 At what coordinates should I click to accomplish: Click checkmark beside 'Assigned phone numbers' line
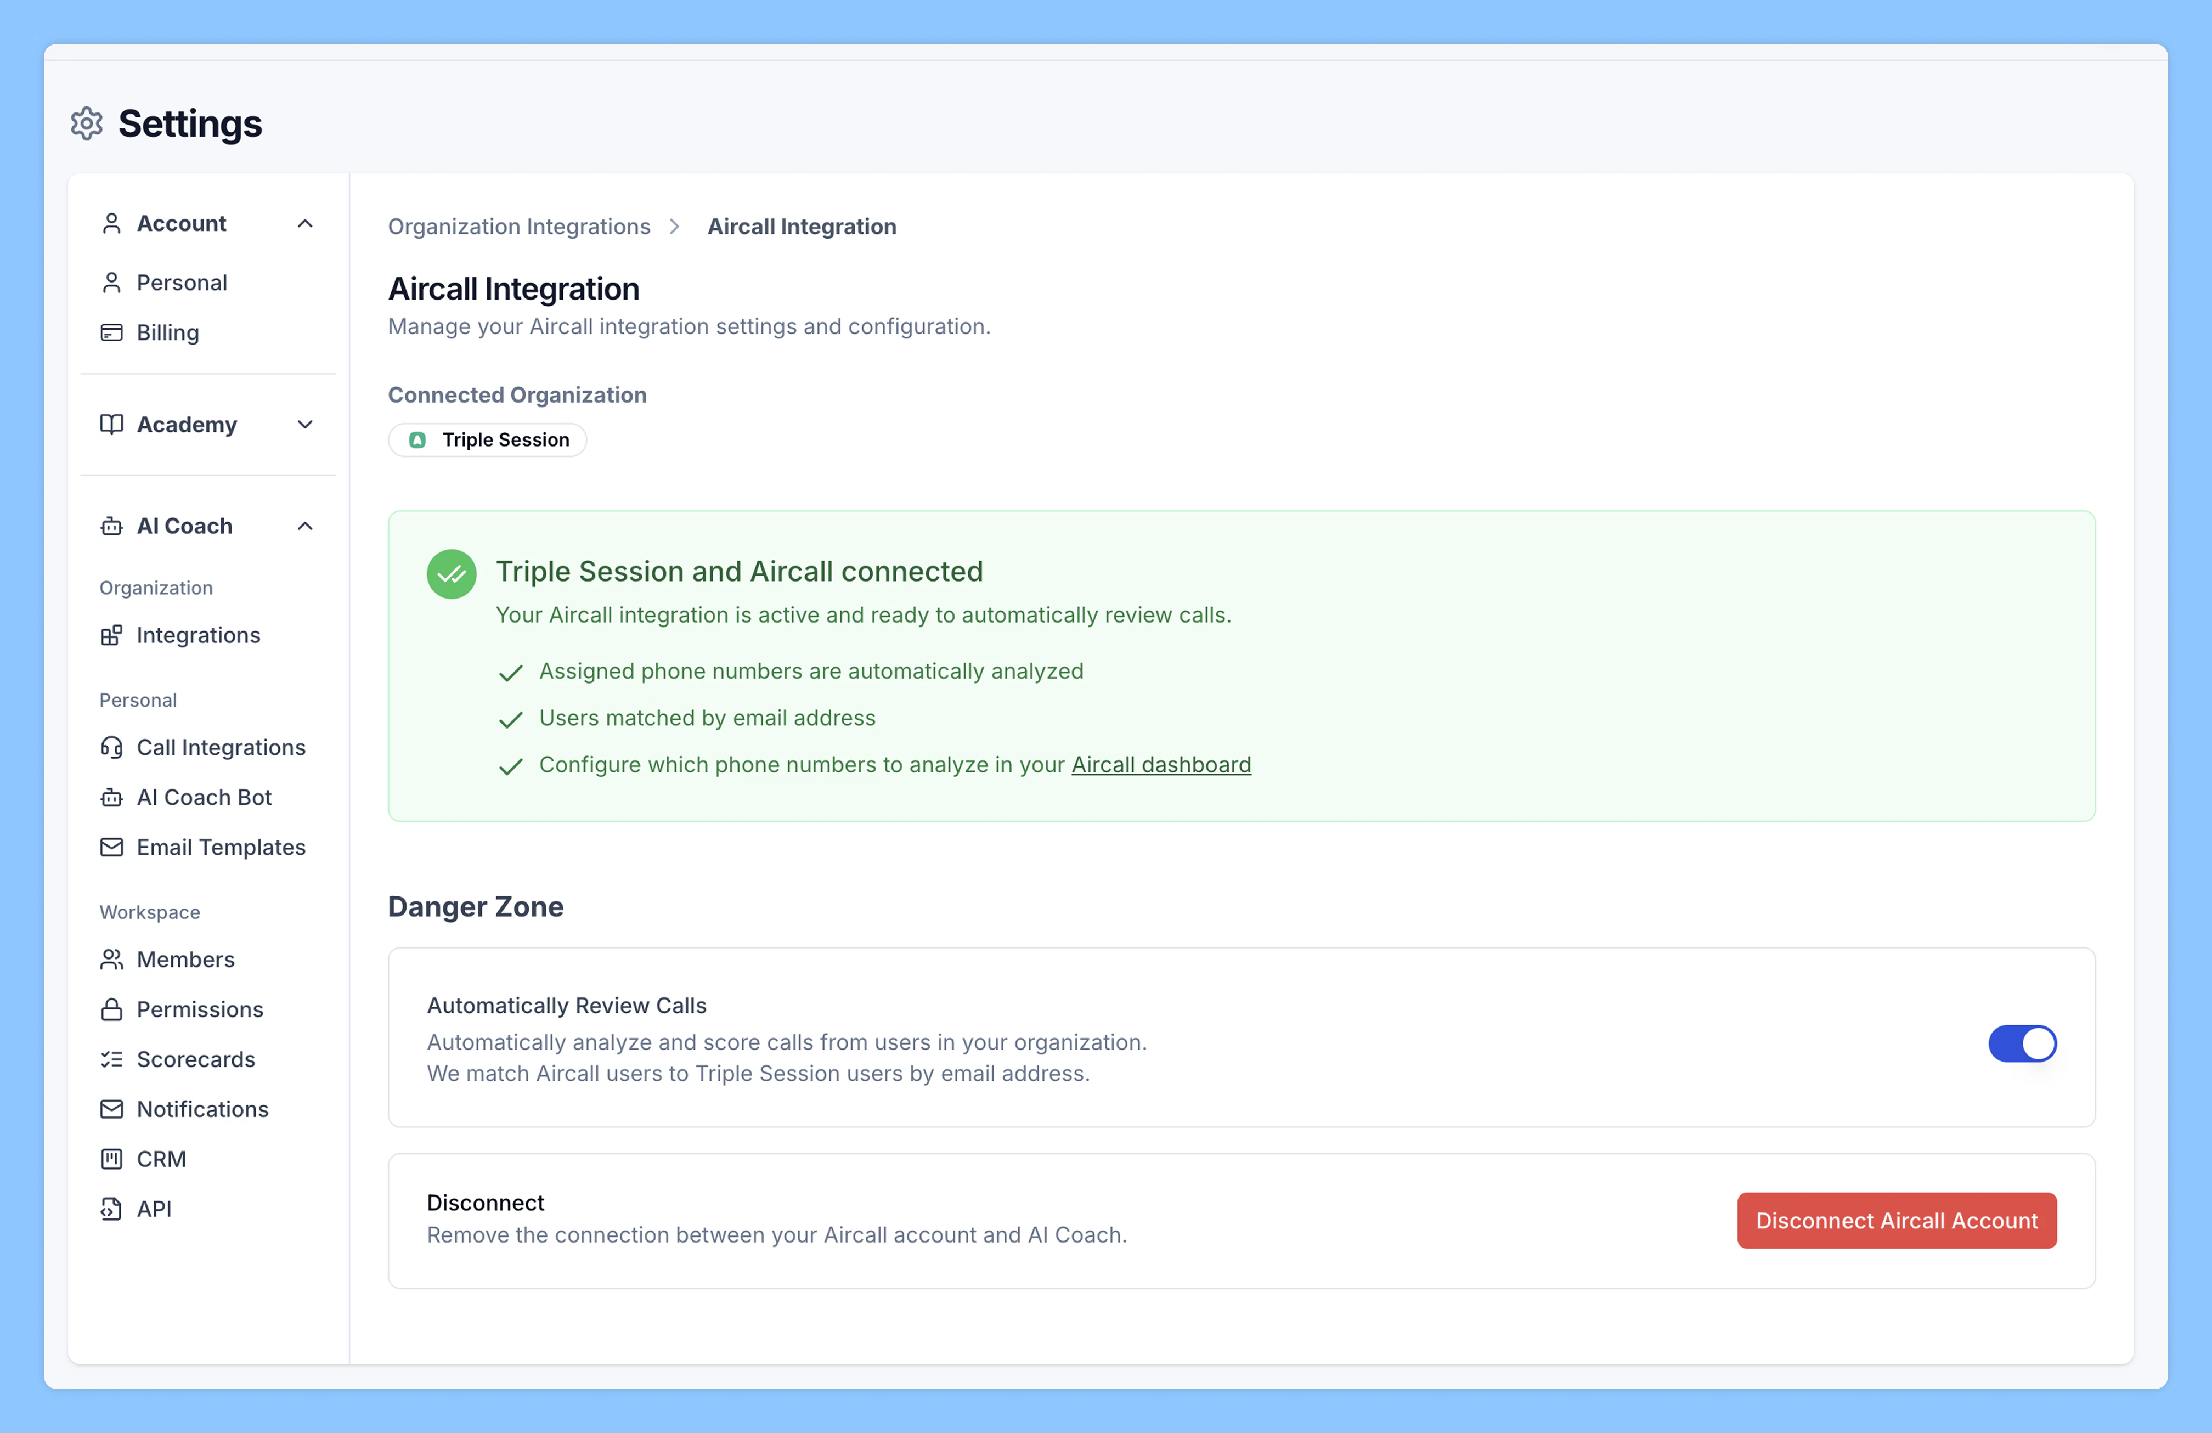(x=510, y=674)
